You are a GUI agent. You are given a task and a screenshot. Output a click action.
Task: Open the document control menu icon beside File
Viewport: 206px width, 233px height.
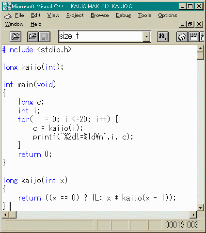click(x=8, y=16)
